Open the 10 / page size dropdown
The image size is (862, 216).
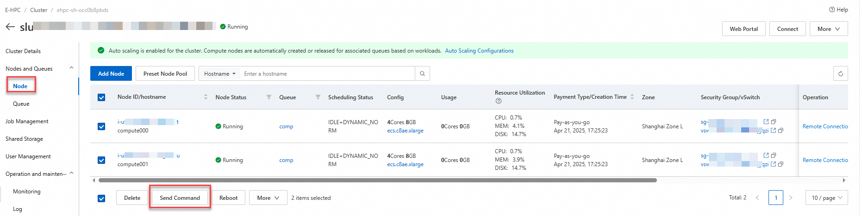[x=826, y=198]
